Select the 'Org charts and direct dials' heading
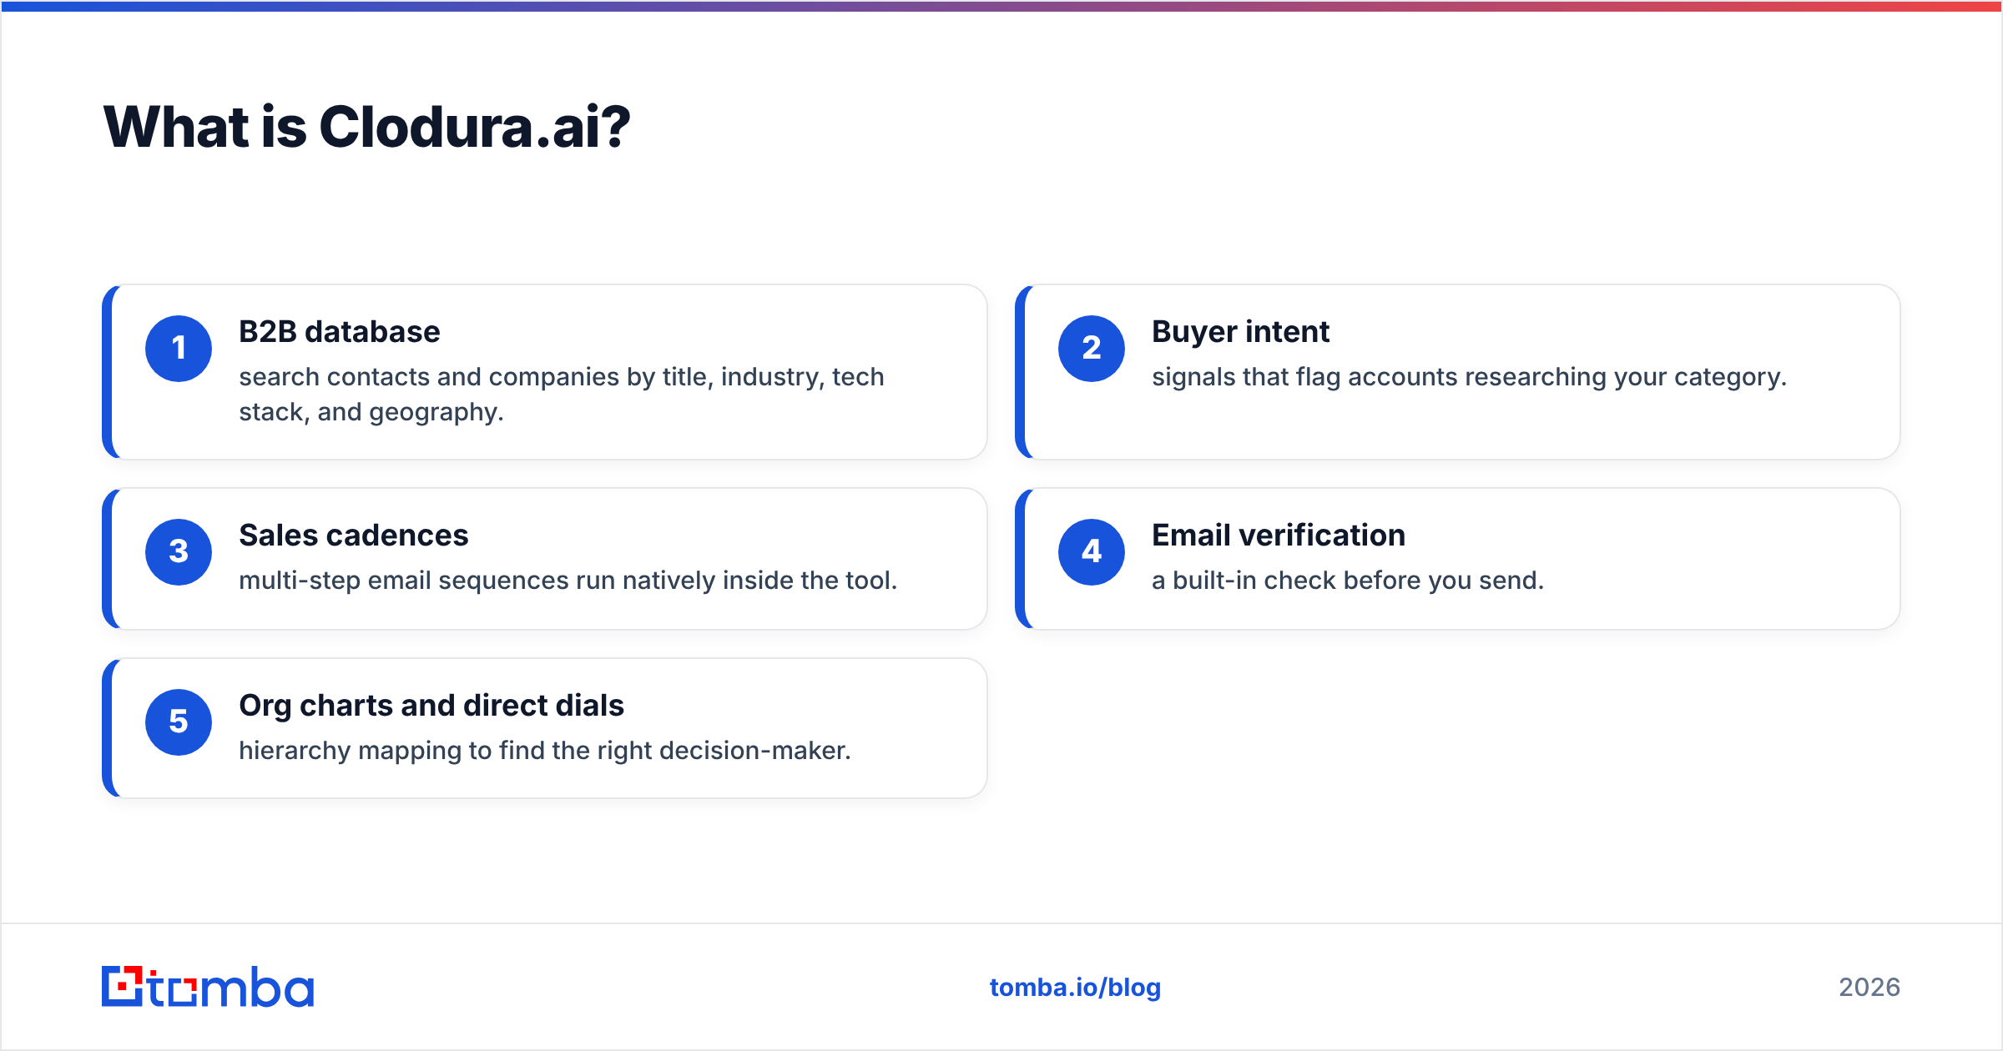Image resolution: width=2003 pixels, height=1051 pixels. [x=431, y=706]
